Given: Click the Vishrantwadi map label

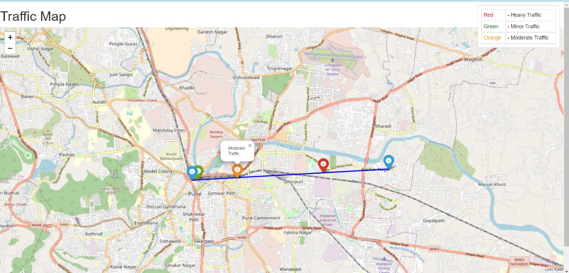Looking at the screenshot, I should tap(246, 78).
